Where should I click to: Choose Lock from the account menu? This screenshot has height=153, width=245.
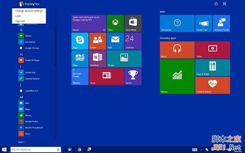(x=29, y=16)
